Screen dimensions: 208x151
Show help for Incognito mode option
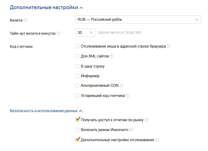pyautogui.click(x=131, y=130)
